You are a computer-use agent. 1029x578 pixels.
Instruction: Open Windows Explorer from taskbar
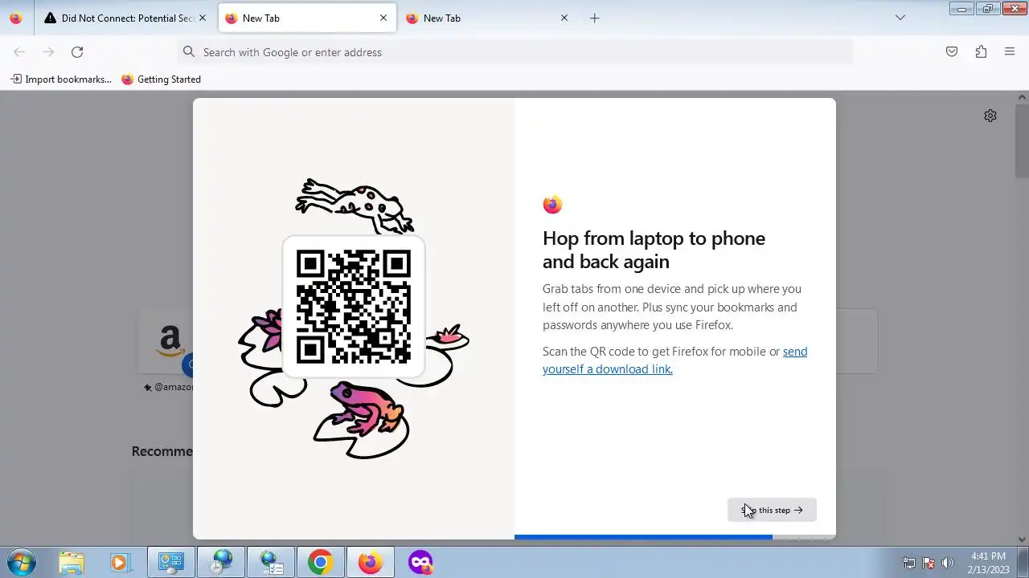[x=72, y=562]
